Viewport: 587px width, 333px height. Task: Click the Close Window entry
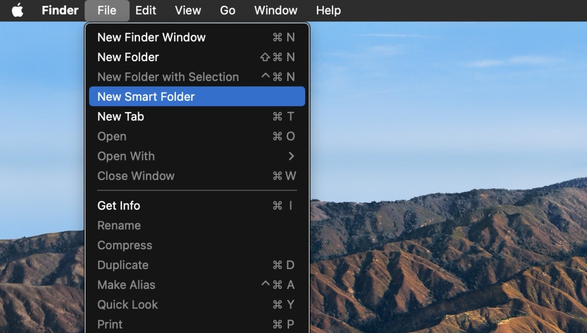(x=135, y=176)
